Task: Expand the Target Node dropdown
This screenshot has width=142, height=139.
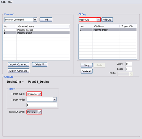Action: tap(55, 99)
